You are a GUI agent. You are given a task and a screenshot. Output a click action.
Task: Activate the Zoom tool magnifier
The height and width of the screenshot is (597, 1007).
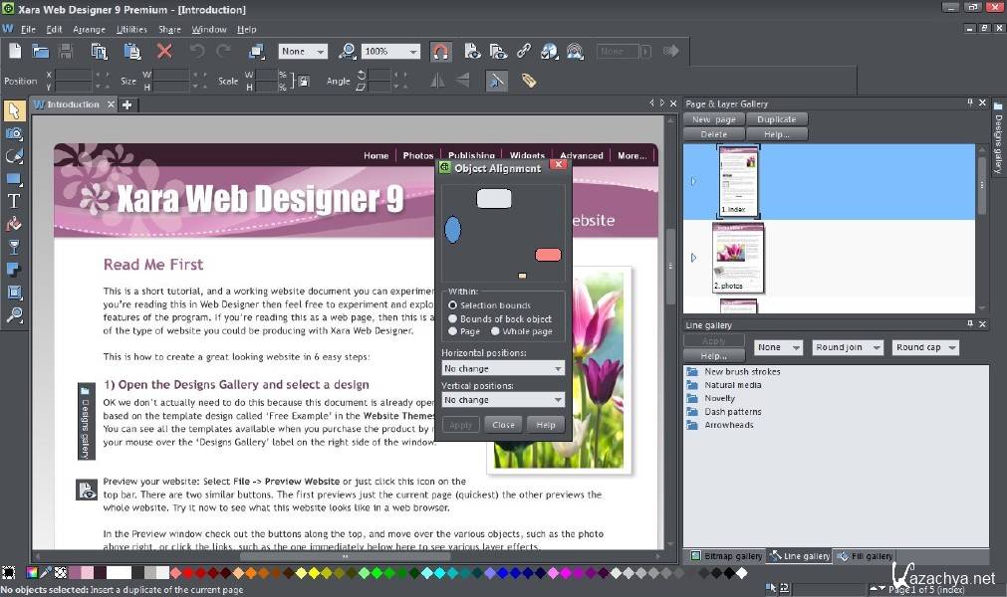(14, 315)
